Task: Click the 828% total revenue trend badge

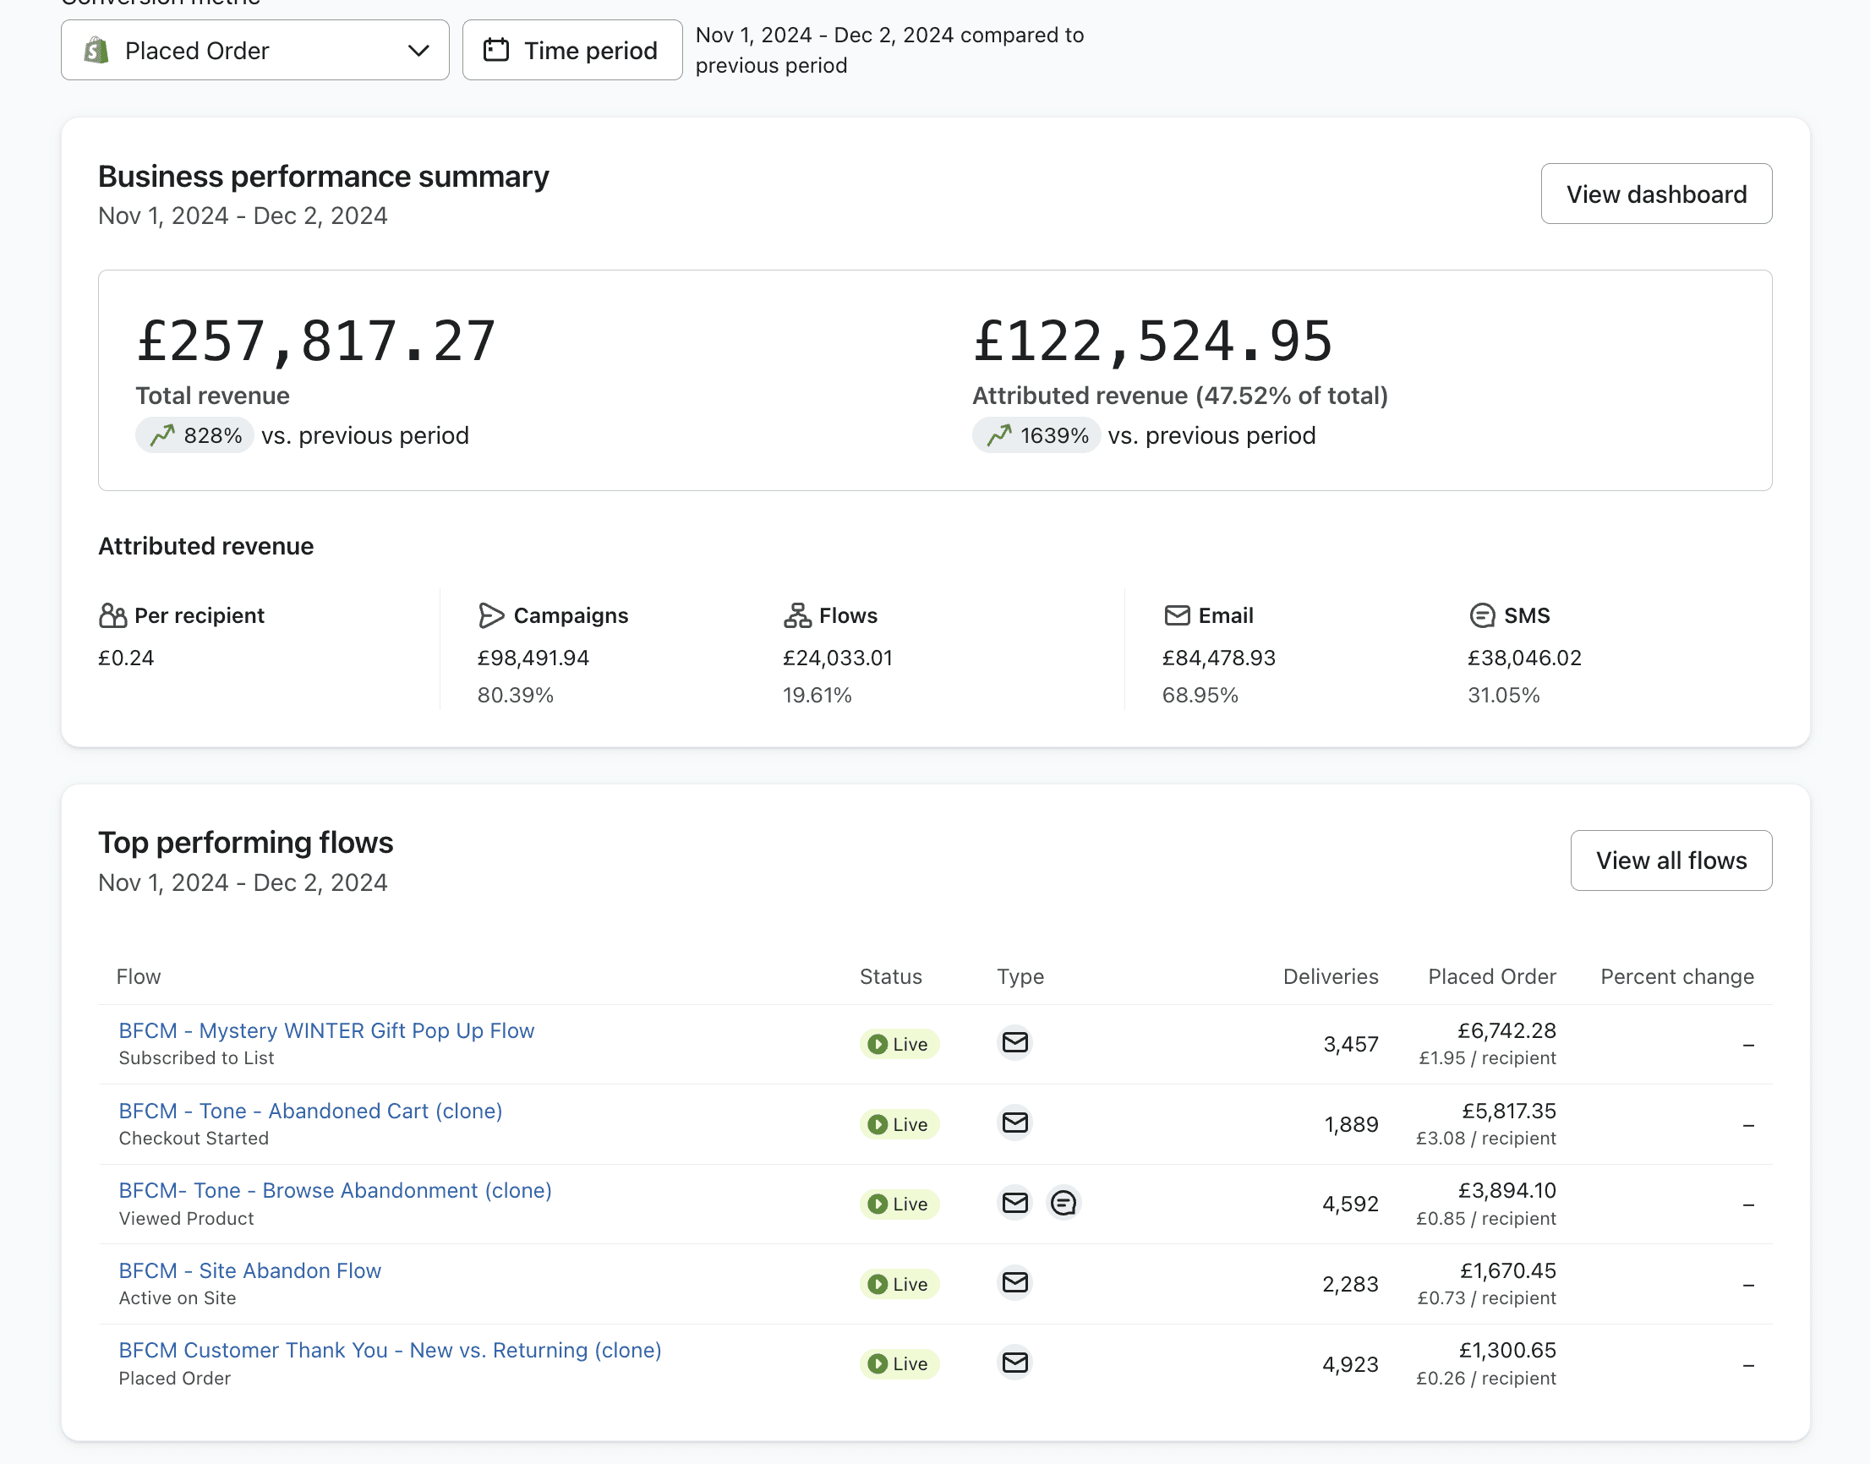Action: click(194, 435)
